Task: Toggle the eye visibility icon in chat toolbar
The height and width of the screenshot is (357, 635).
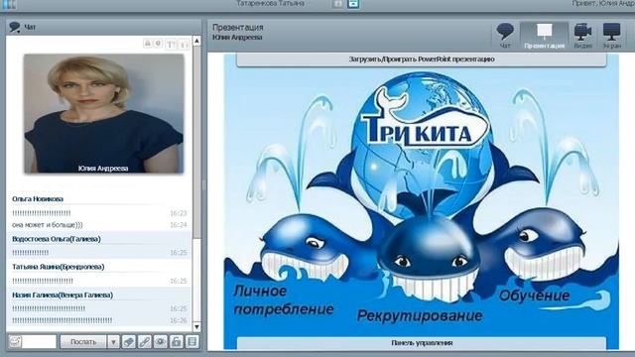Action: point(161,341)
